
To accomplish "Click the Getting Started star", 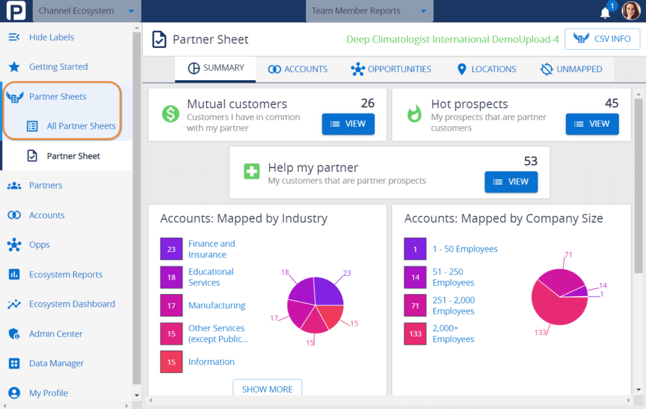I will 13,66.
